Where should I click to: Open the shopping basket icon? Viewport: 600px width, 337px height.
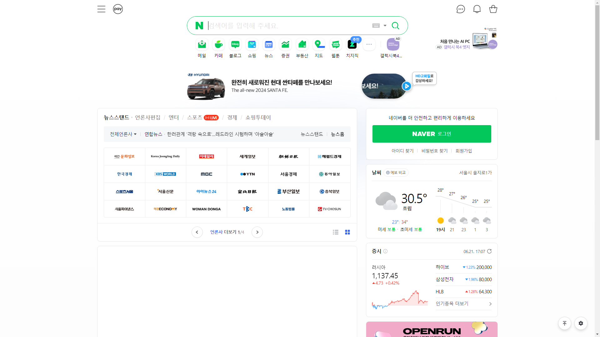pos(493,9)
